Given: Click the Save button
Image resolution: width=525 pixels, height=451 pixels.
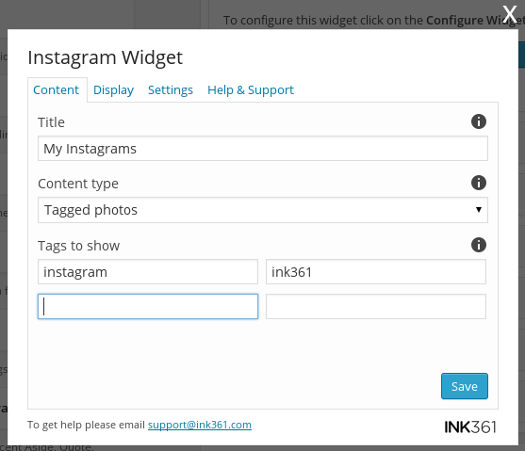Looking at the screenshot, I should [x=465, y=386].
